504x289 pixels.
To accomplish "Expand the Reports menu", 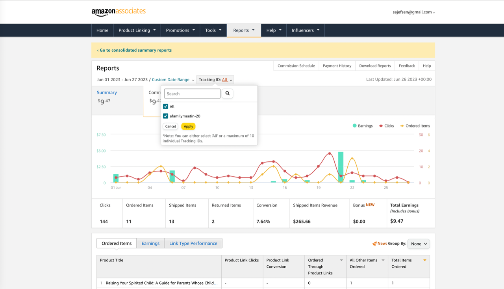I will [x=244, y=30].
